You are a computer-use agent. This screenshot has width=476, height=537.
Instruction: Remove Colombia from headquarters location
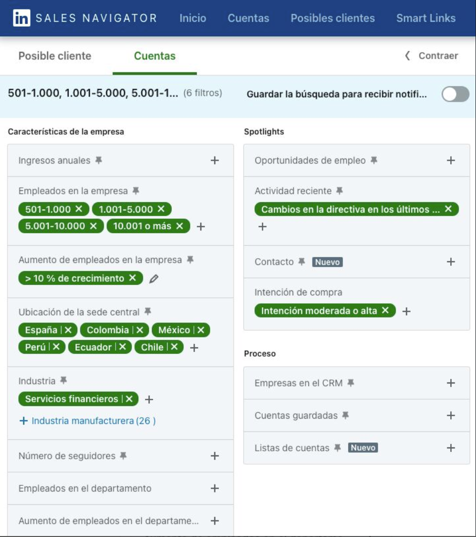pos(139,330)
